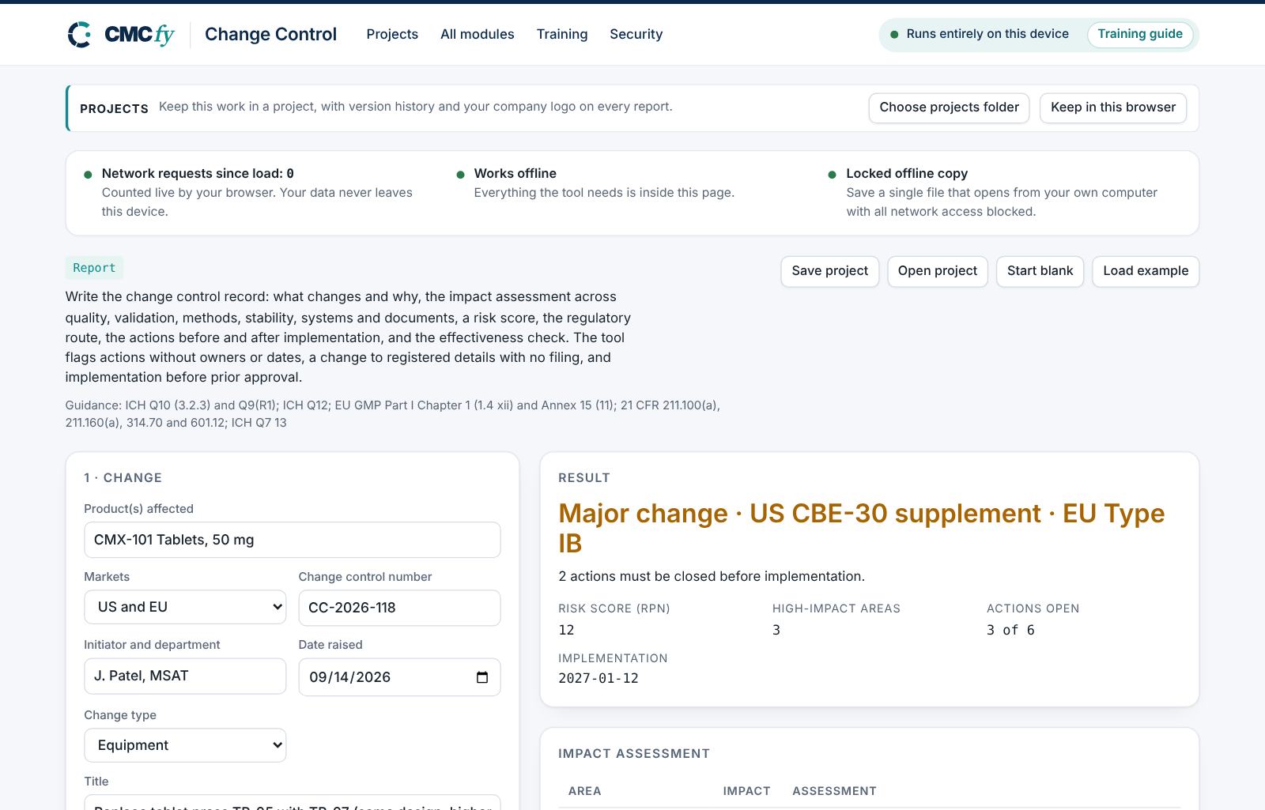Screen dimensions: 1265x810
Task: Click the actions open value '3 of 6'
Action: tap(1010, 630)
